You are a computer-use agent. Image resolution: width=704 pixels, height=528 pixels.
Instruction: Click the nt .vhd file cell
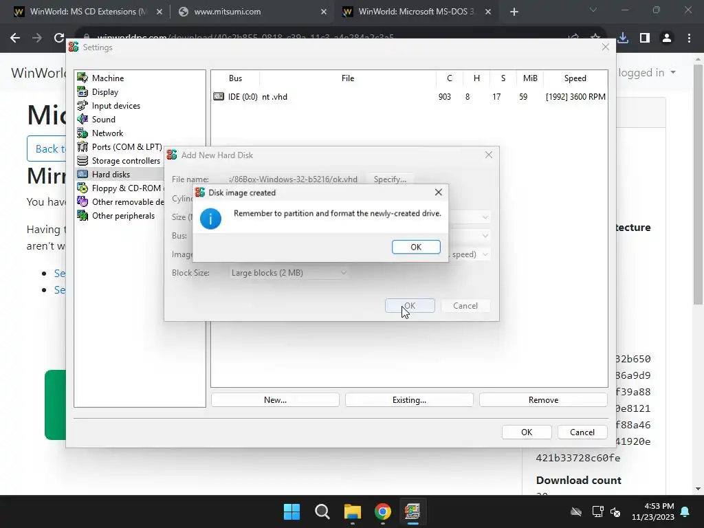coord(274,96)
